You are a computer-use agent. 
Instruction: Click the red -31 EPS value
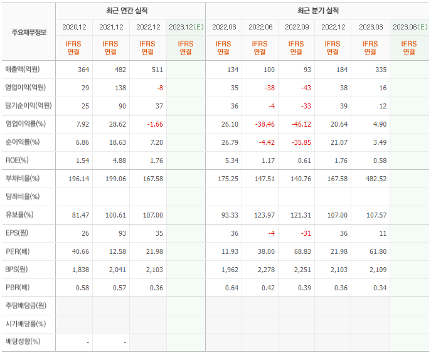click(x=306, y=233)
